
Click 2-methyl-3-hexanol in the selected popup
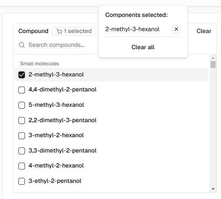[132, 29]
